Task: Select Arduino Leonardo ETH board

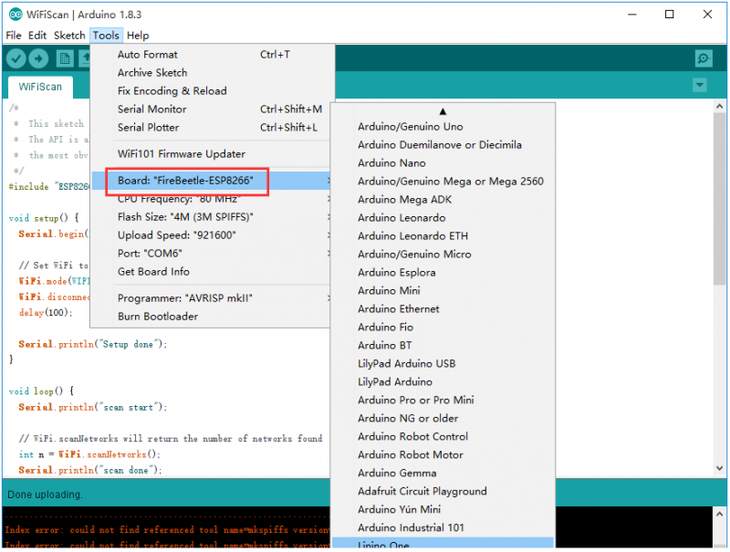Action: [x=443, y=236]
